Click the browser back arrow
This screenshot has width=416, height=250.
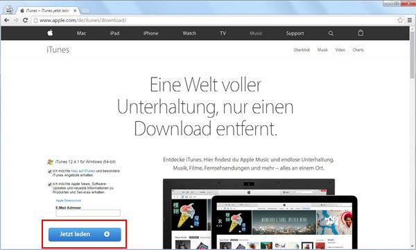click(7, 20)
